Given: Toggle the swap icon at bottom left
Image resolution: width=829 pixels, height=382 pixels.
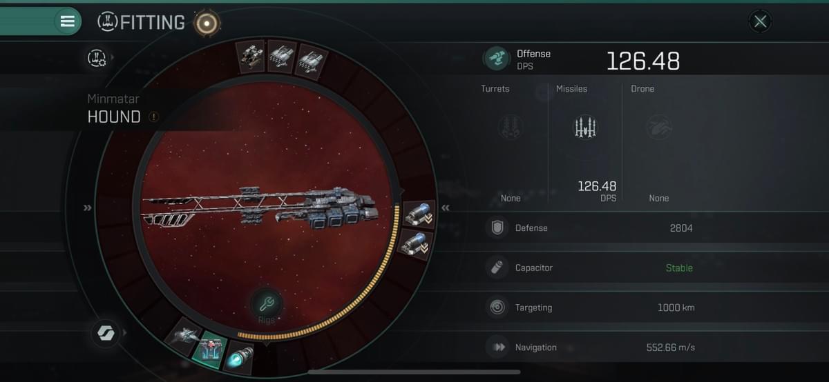Looking at the screenshot, I should [104, 334].
